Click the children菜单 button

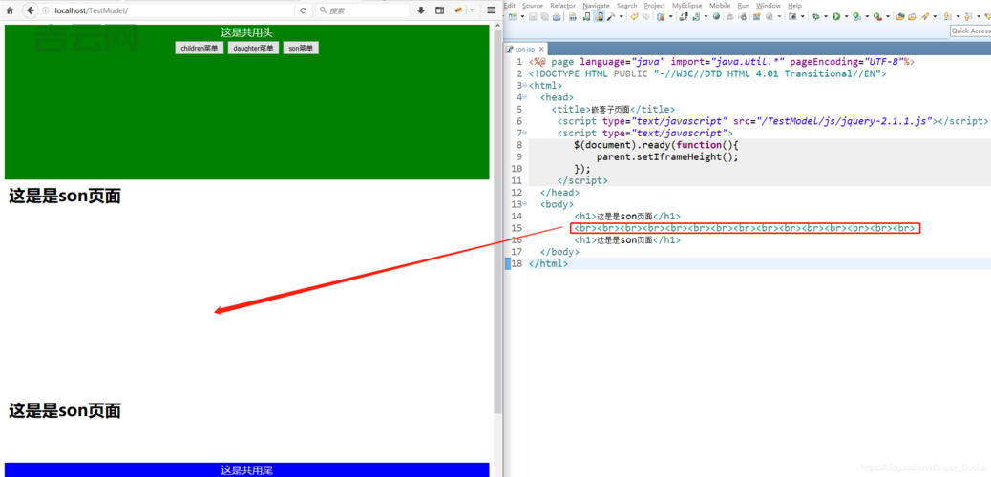[200, 48]
